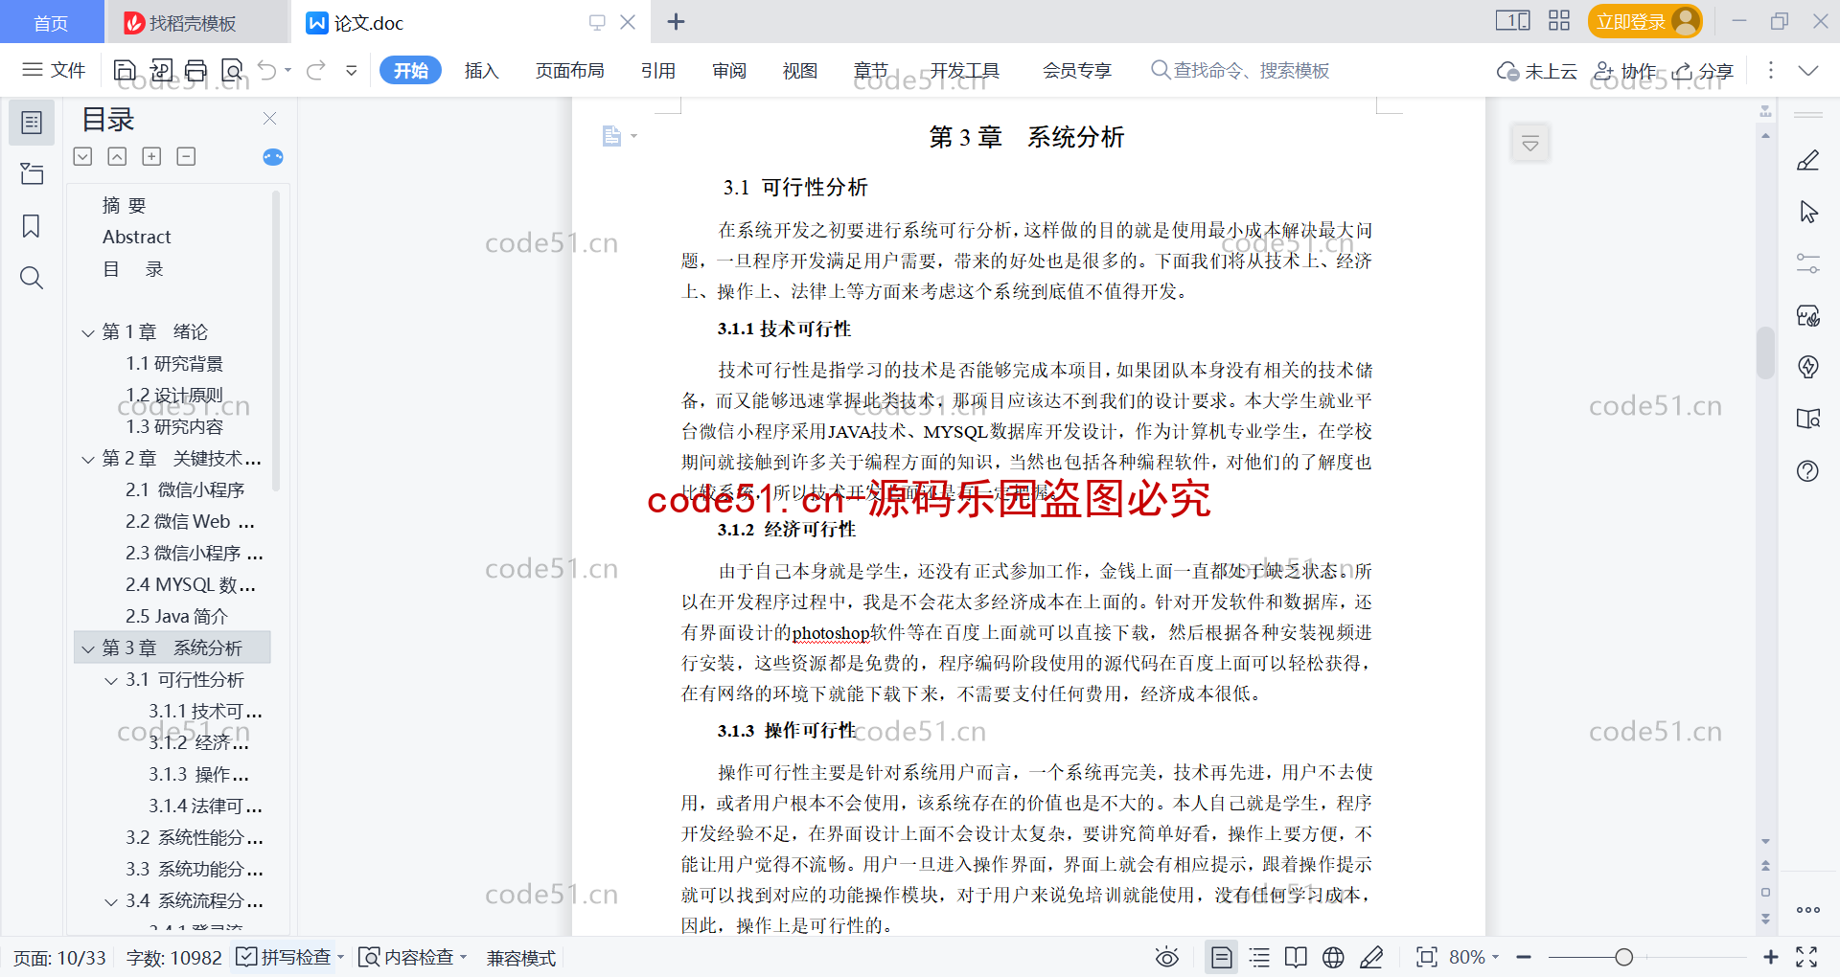Click the pen edit icon in right sidebar
1840x977 pixels.
point(1808,161)
